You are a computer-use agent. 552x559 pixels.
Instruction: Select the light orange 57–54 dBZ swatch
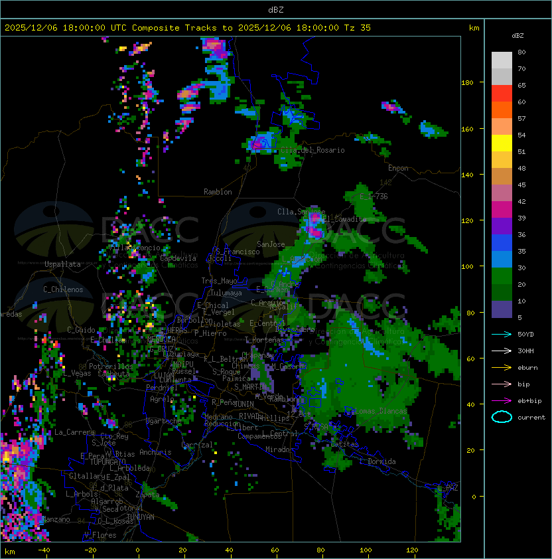(x=502, y=127)
